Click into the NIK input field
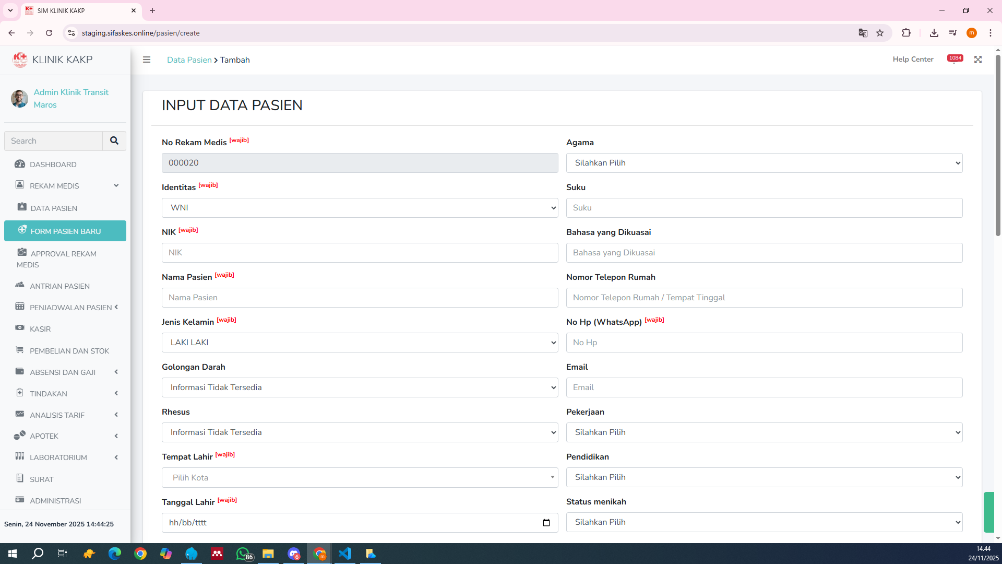Screen dimensions: 1002x564 (x=360, y=253)
